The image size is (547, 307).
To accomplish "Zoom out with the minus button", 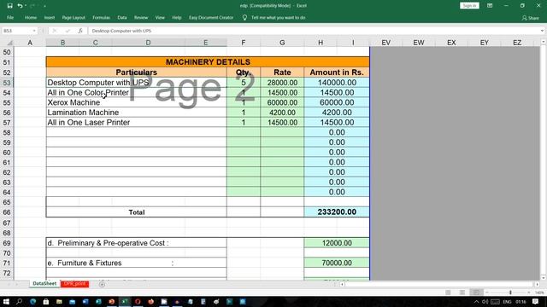I will click(x=487, y=293).
